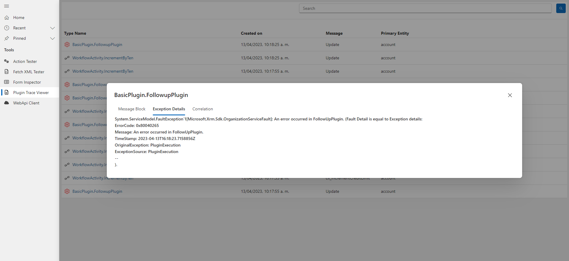Switch to the Correlation tab
The image size is (569, 261).
203,109
